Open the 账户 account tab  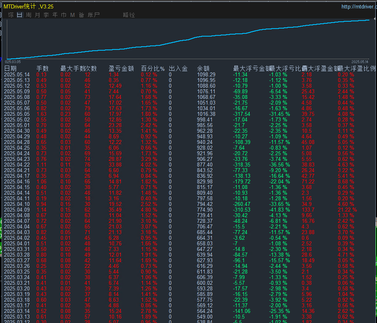pyautogui.click(x=94, y=15)
